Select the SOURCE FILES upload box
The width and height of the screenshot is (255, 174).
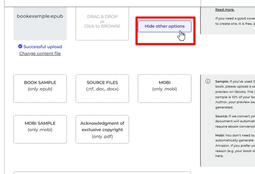[x=102, y=89]
